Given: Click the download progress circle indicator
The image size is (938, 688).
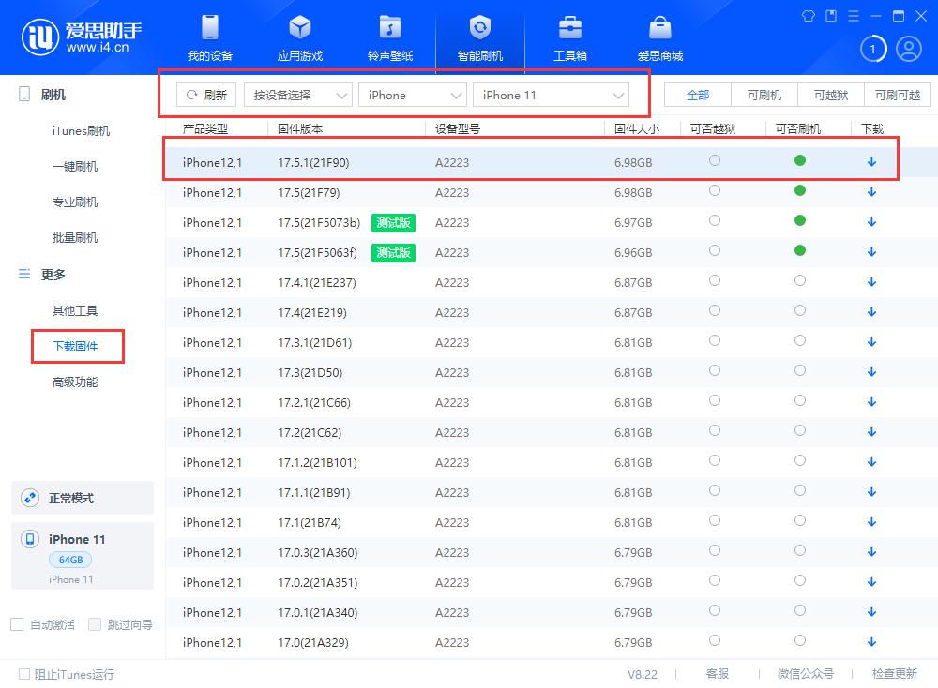Looking at the screenshot, I should click(872, 49).
